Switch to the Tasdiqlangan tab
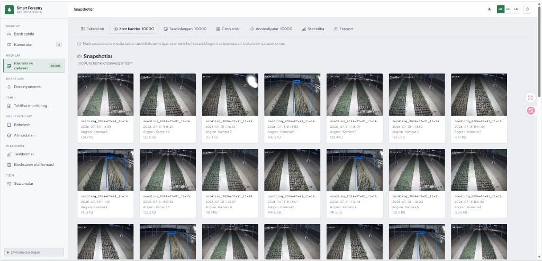Image resolution: width=542 pixels, height=261 pixels. click(185, 29)
